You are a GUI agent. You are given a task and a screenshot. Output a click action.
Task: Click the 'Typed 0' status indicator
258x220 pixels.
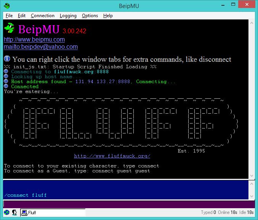click(x=208, y=212)
